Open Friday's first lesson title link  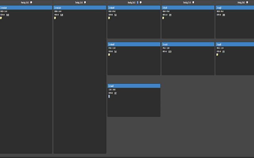[219, 8]
